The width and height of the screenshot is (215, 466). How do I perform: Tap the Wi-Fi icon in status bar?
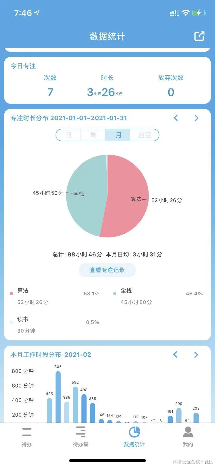(x=185, y=12)
